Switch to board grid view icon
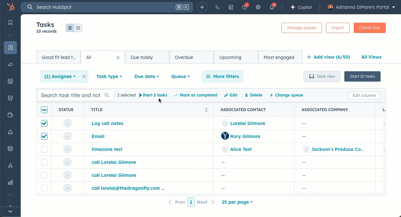401x217 pixels. tap(78, 28)
